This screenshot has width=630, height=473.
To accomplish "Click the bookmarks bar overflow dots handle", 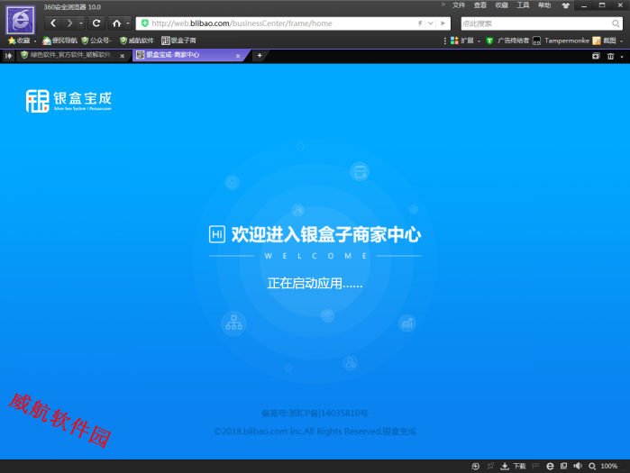I will [444, 41].
